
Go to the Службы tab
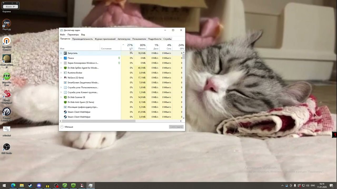click(167, 39)
